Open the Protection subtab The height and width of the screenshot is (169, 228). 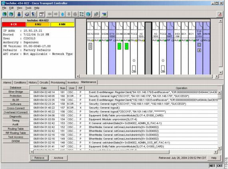(x=16, y=96)
